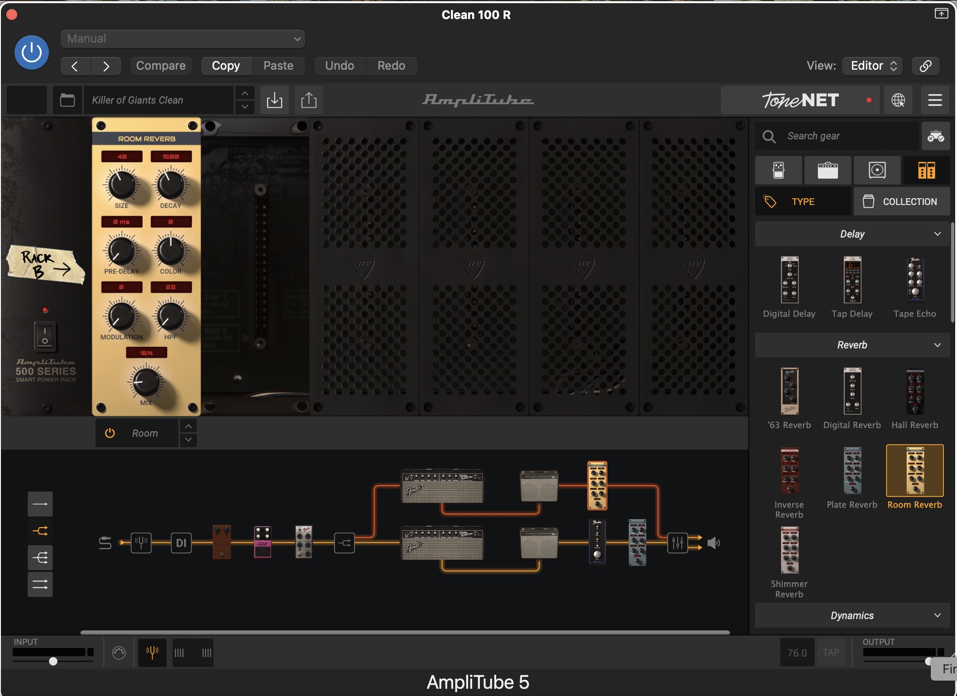
Task: Show rack effects gear category
Action: coord(926,171)
